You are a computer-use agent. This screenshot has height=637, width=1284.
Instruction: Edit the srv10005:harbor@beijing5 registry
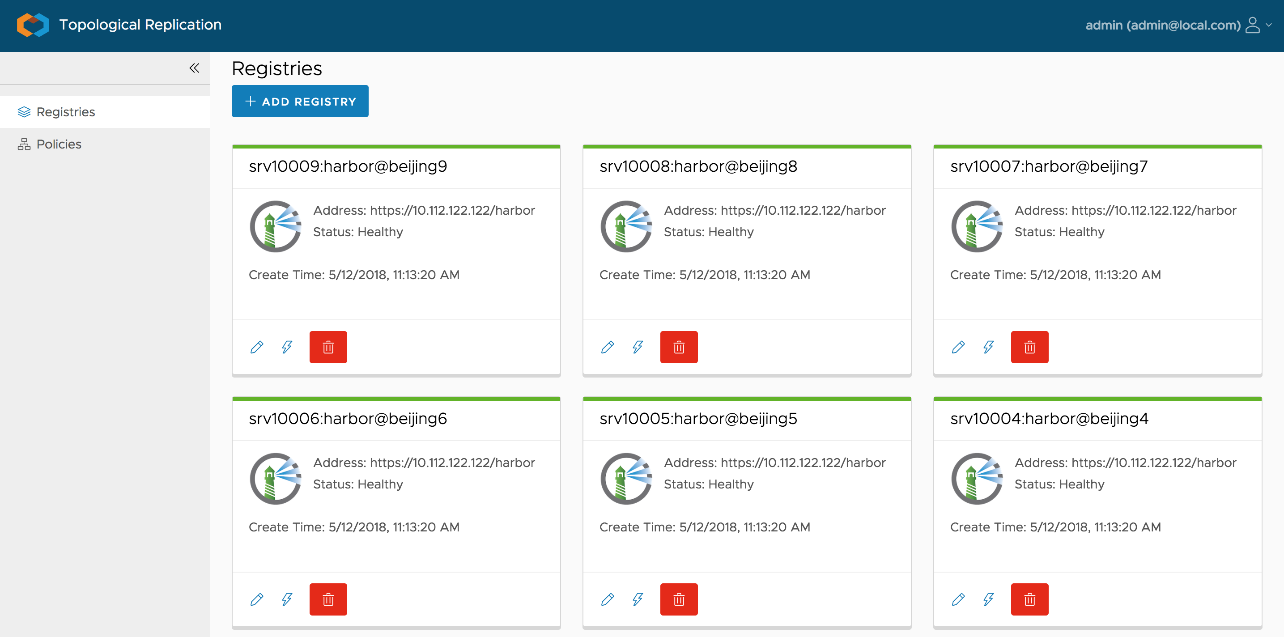[608, 599]
